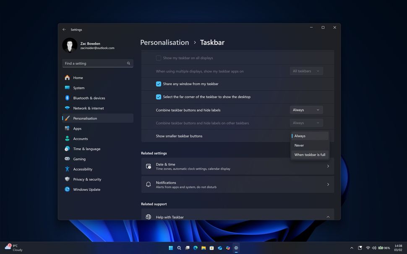Open Date & time related settings

pyautogui.click(x=237, y=166)
